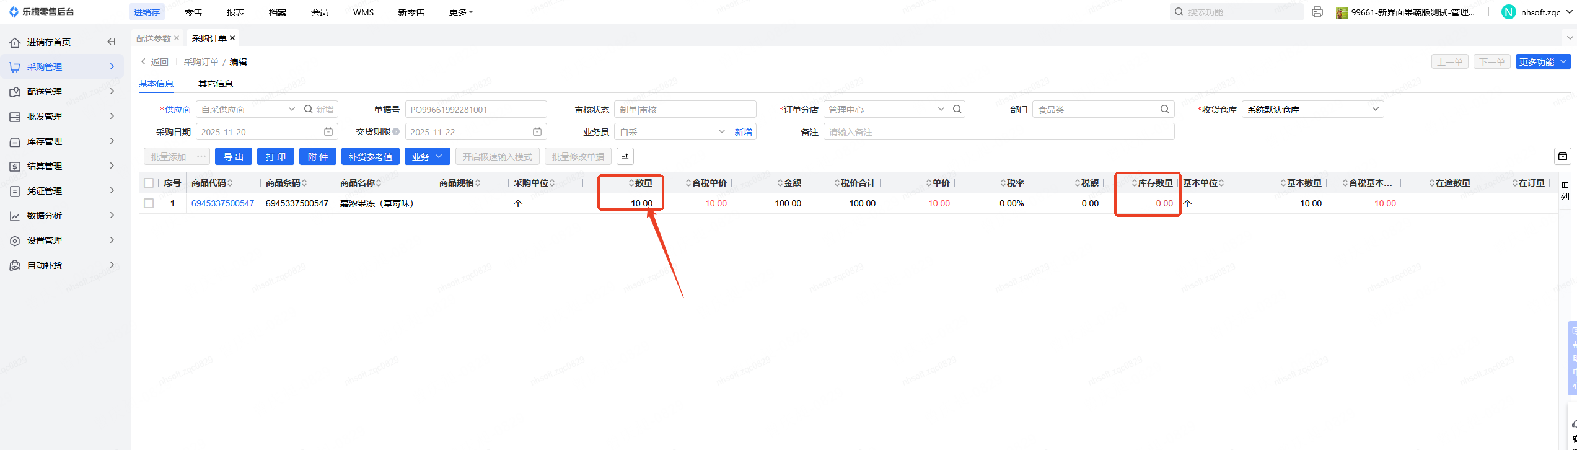Image resolution: width=1577 pixels, height=450 pixels.
Task: Expand 配送管理 submenu chevron
Action: pos(112,91)
